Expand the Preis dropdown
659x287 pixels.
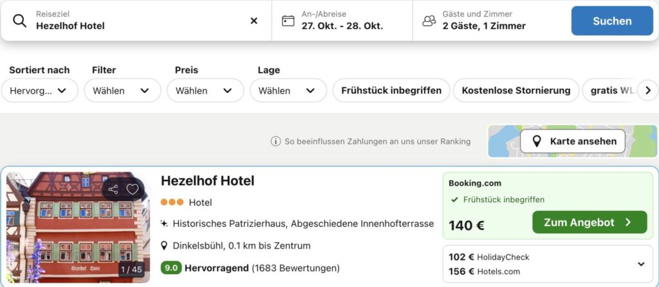coord(205,91)
